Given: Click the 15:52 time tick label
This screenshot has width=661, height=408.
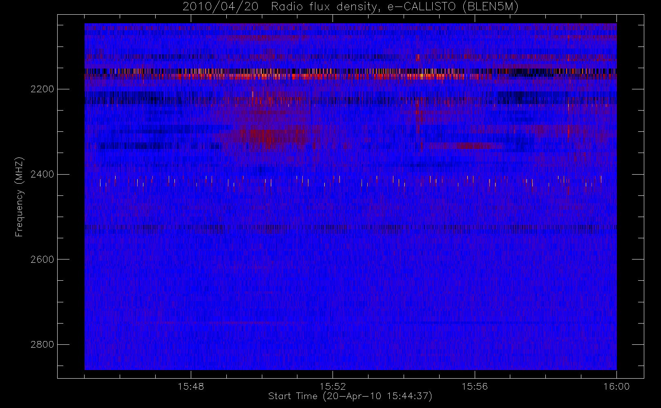Looking at the screenshot, I should pyautogui.click(x=333, y=386).
